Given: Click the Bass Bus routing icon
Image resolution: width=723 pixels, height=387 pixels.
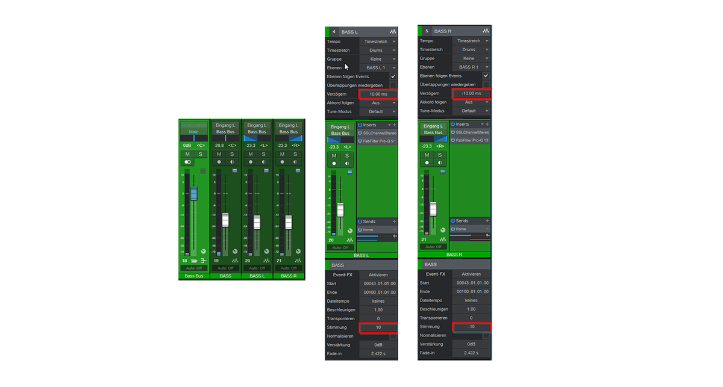Looking at the screenshot, I should 204,261.
